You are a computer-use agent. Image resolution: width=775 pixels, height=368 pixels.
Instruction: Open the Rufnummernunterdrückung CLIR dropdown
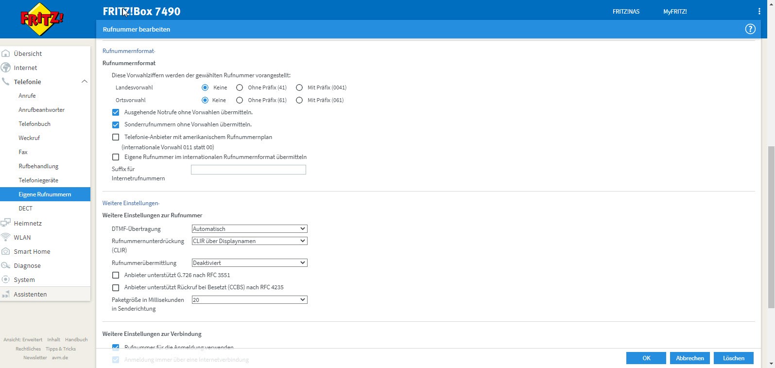(x=249, y=241)
